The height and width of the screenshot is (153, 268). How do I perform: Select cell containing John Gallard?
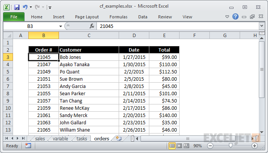(x=89, y=122)
